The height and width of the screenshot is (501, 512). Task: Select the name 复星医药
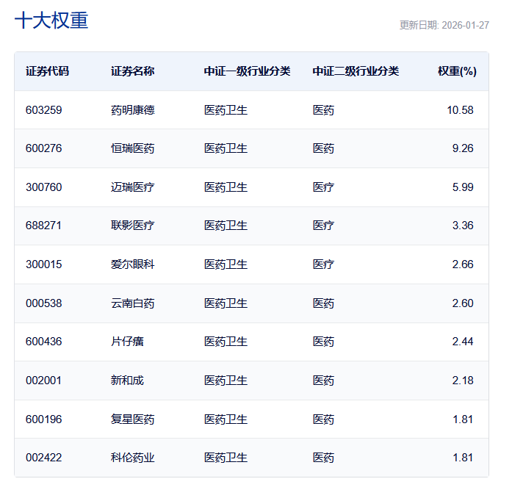(132, 419)
